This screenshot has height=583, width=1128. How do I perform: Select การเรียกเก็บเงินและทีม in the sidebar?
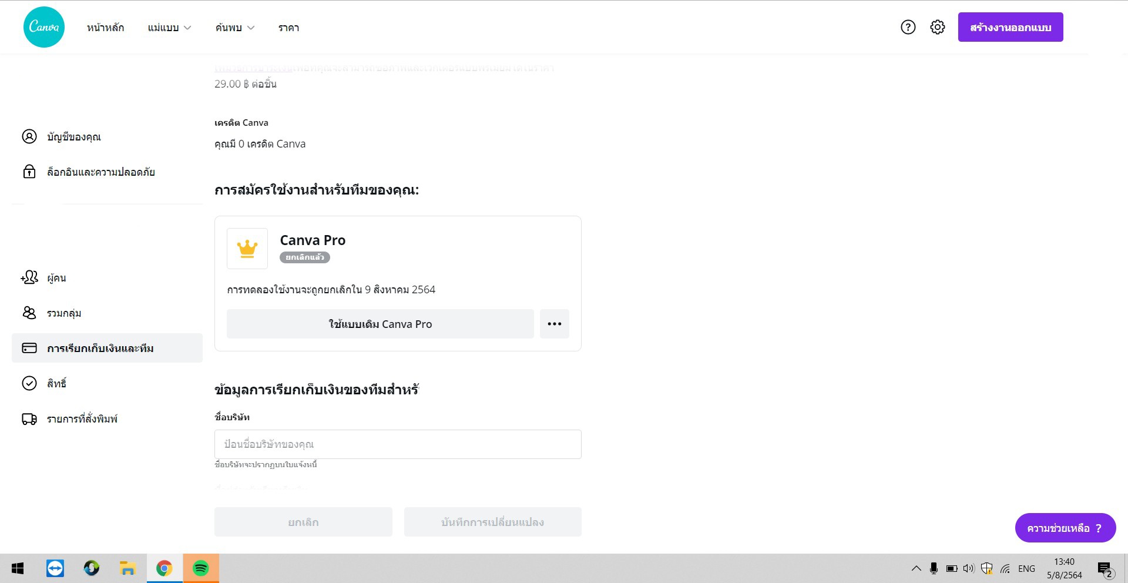(x=107, y=348)
